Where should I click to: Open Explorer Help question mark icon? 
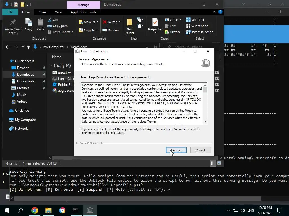click(x=220, y=12)
